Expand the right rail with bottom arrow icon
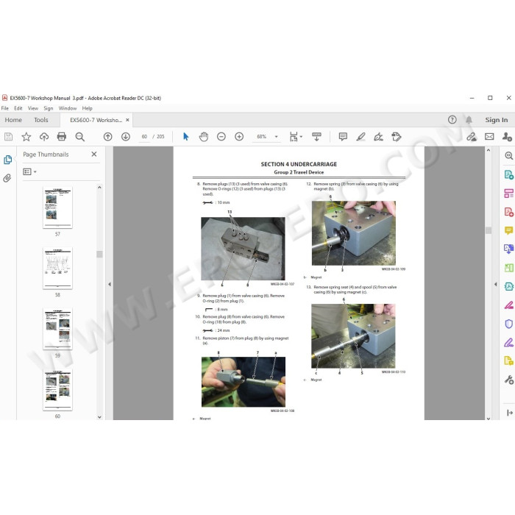The height and width of the screenshot is (515, 515). point(509,413)
